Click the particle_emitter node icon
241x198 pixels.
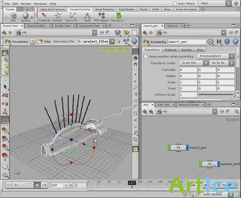pos(209,164)
